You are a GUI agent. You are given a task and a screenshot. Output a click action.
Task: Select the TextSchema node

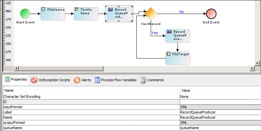[86, 14]
